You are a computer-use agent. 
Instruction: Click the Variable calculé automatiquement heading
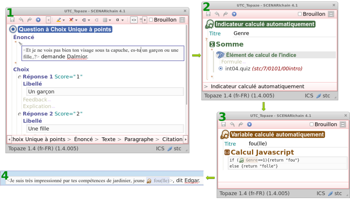click(277, 134)
